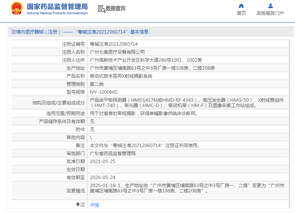Select model IVY-1000MD value
This screenshot has width=295, height=213.
pos(104,92)
